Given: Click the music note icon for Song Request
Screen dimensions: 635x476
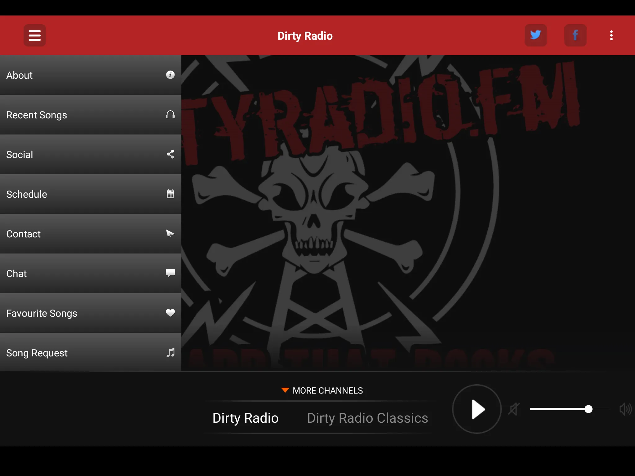Looking at the screenshot, I should pyautogui.click(x=170, y=353).
